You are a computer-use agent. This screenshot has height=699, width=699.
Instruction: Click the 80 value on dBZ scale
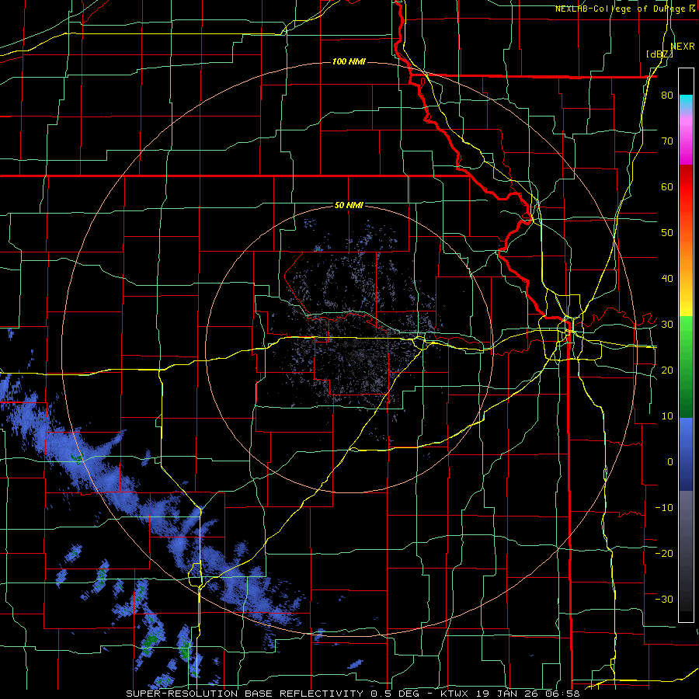click(x=667, y=95)
